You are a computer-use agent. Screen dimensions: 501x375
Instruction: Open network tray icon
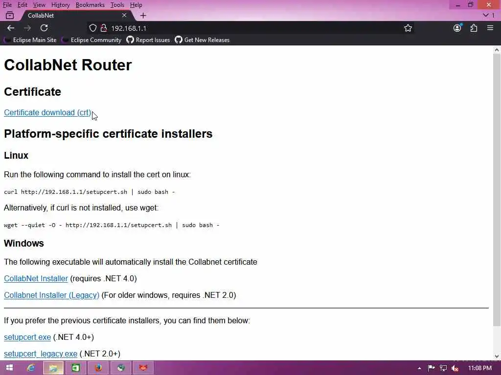point(443,368)
